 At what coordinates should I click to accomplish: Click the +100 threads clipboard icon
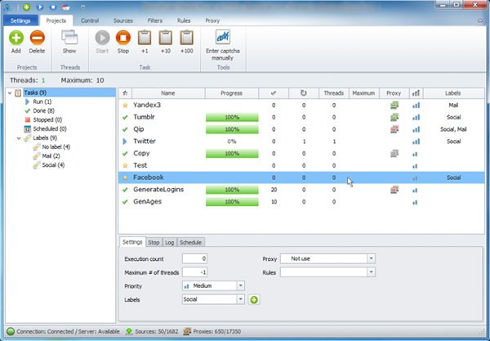[187, 37]
